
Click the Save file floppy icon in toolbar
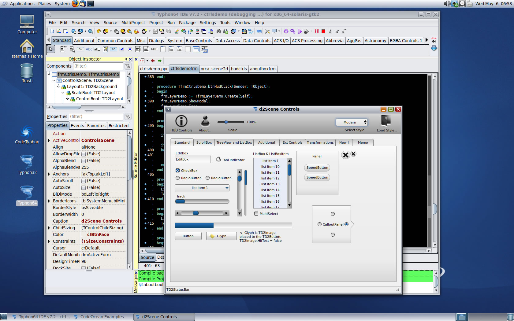coord(155,31)
